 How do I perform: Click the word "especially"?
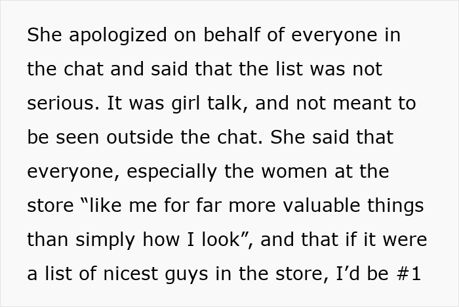tap(172, 172)
